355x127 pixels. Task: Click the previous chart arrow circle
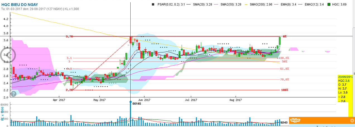point(8,55)
